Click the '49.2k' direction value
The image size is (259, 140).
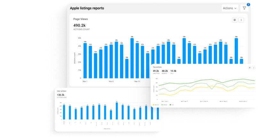point(156,71)
